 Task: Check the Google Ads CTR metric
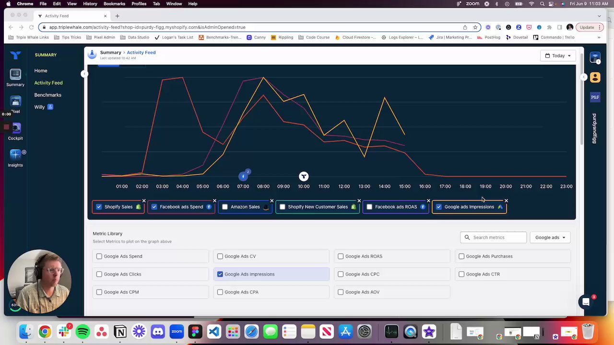point(461,274)
